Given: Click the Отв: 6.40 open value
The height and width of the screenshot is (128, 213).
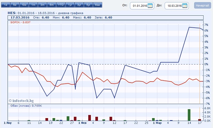Looking at the screenshot, I should (41, 17).
